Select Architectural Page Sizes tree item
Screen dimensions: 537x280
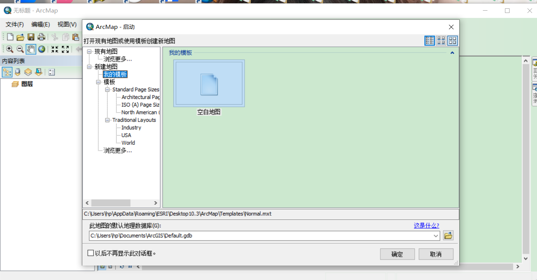click(x=140, y=97)
